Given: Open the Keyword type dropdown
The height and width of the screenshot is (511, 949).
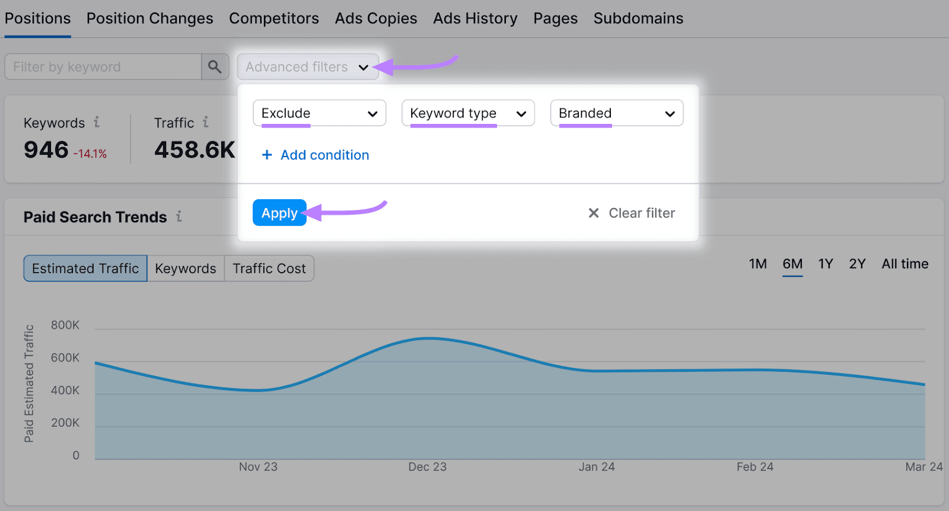Looking at the screenshot, I should [467, 113].
